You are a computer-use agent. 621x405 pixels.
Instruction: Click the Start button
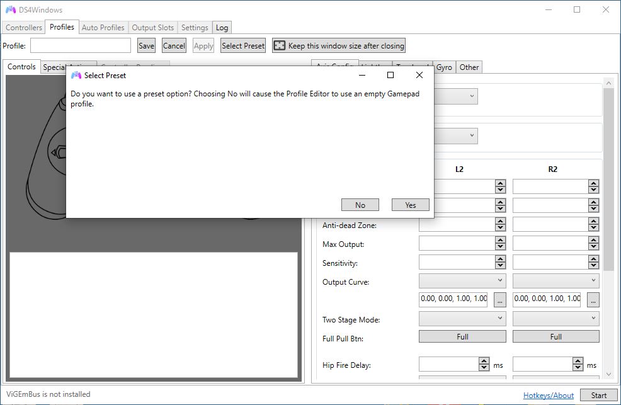[598, 395]
